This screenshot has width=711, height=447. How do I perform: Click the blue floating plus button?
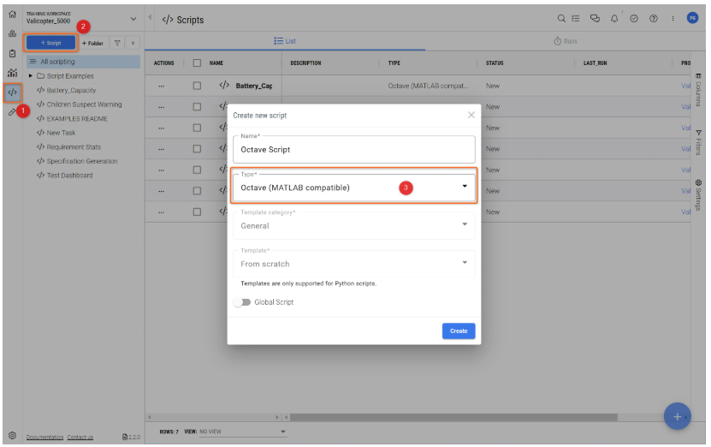[x=677, y=415]
